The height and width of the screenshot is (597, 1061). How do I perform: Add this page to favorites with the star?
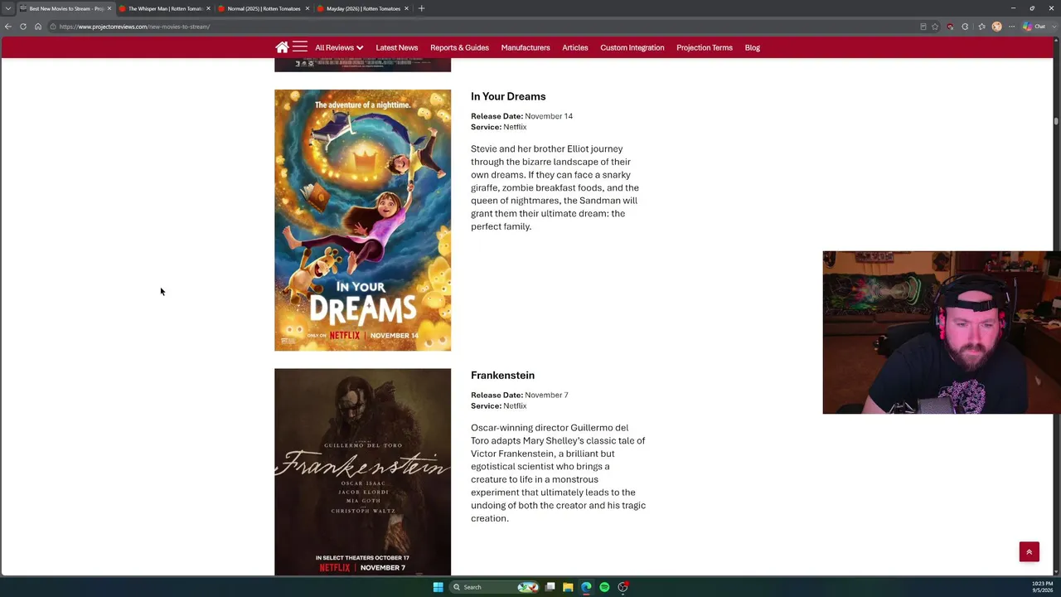(x=935, y=27)
